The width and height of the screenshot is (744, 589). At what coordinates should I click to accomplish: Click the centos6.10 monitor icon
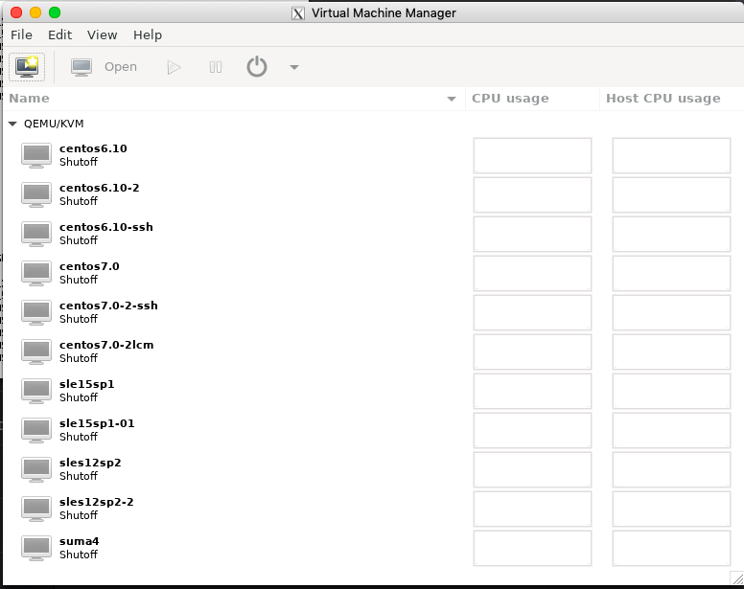(x=36, y=155)
